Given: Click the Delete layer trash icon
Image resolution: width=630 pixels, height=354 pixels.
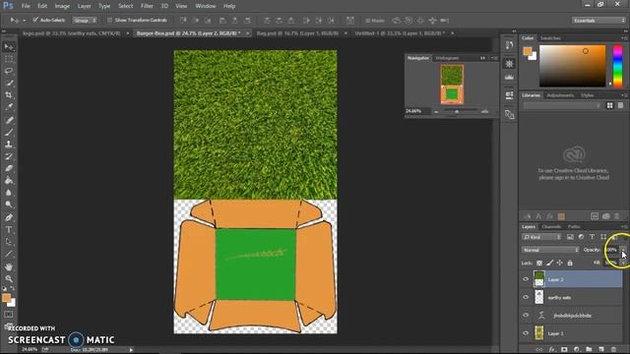Looking at the screenshot, I should pos(613,350).
